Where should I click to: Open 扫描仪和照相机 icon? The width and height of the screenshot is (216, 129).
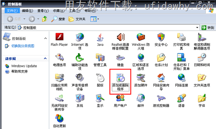click(x=59, y=78)
